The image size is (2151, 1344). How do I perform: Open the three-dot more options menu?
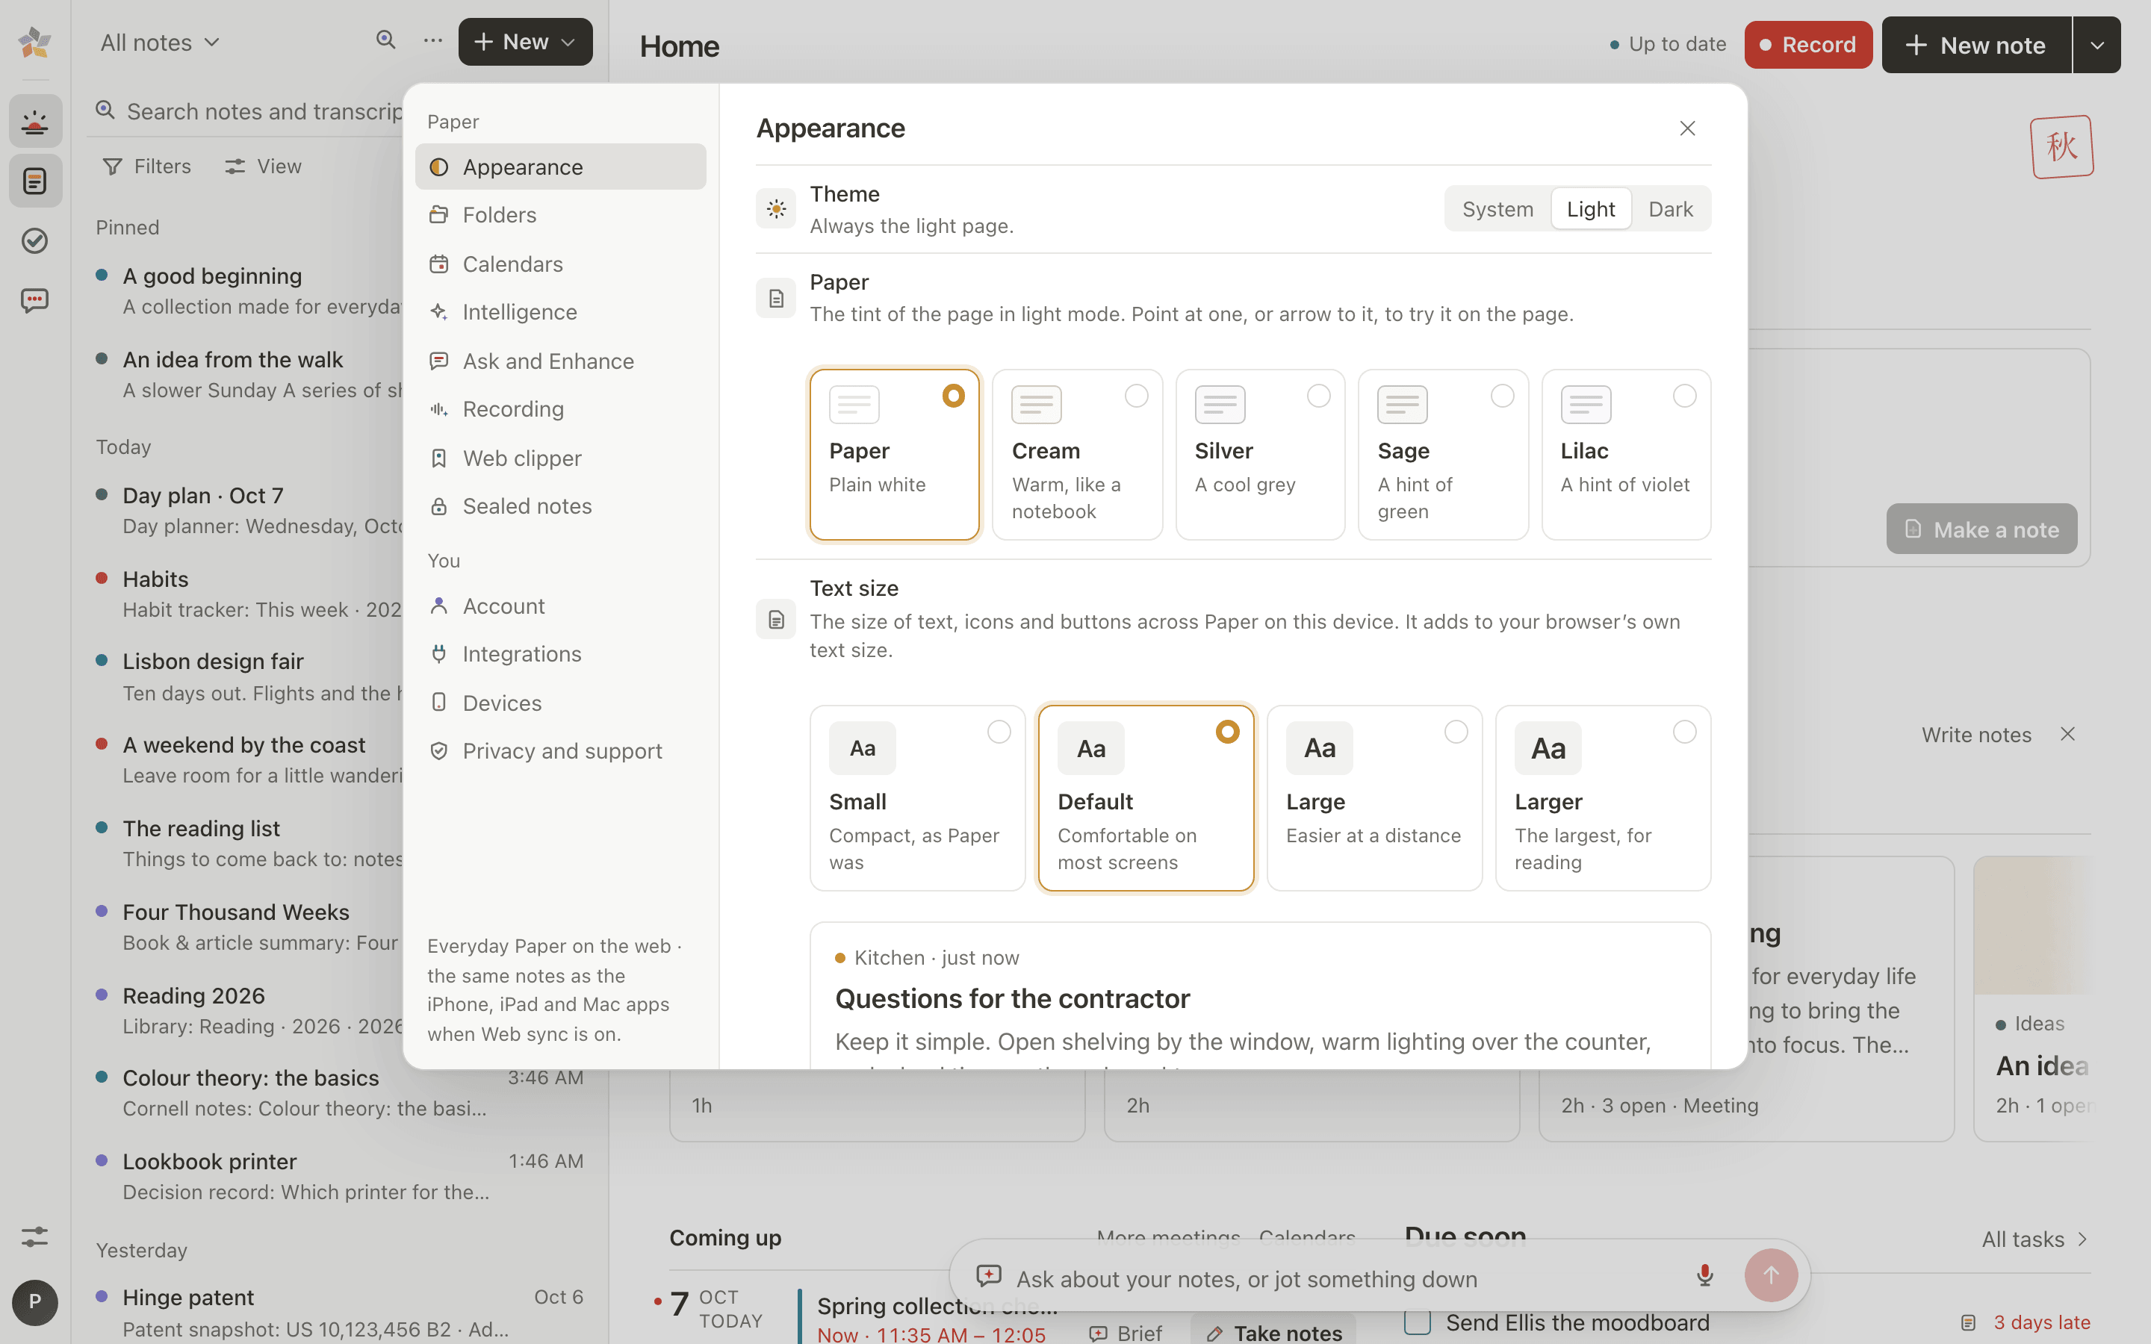point(433,40)
